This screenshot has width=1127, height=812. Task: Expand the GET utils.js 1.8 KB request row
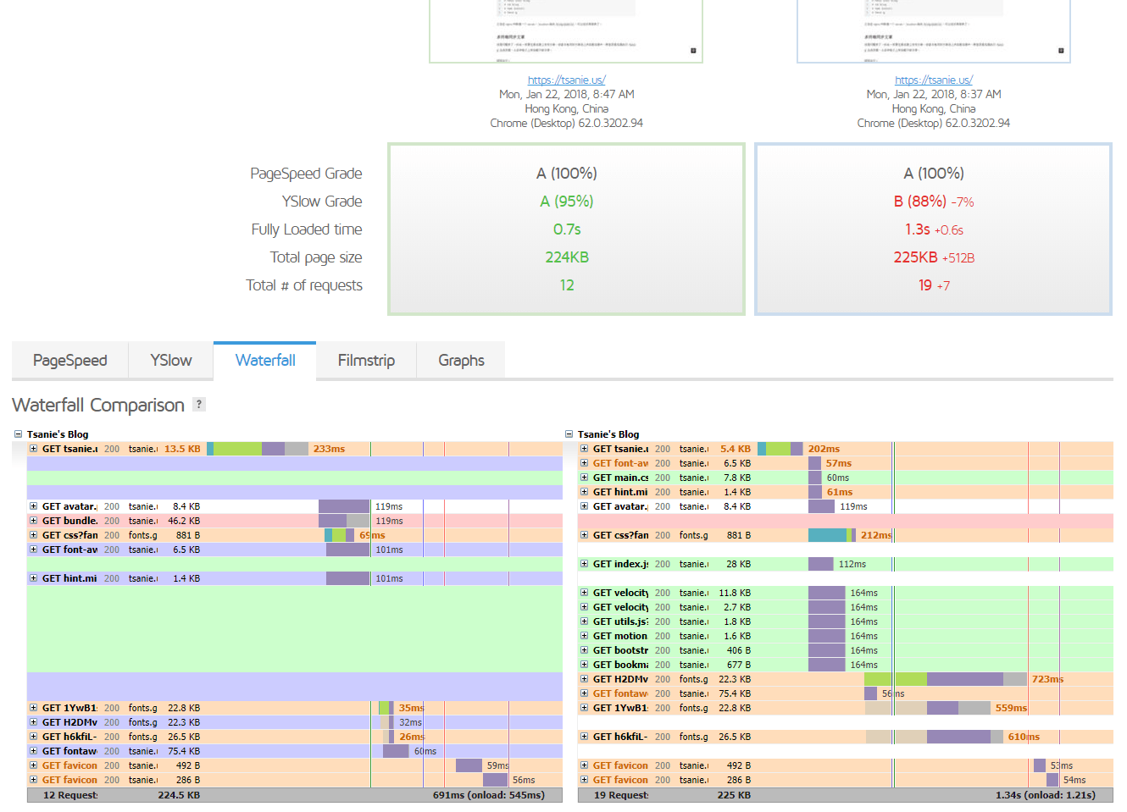pos(585,621)
